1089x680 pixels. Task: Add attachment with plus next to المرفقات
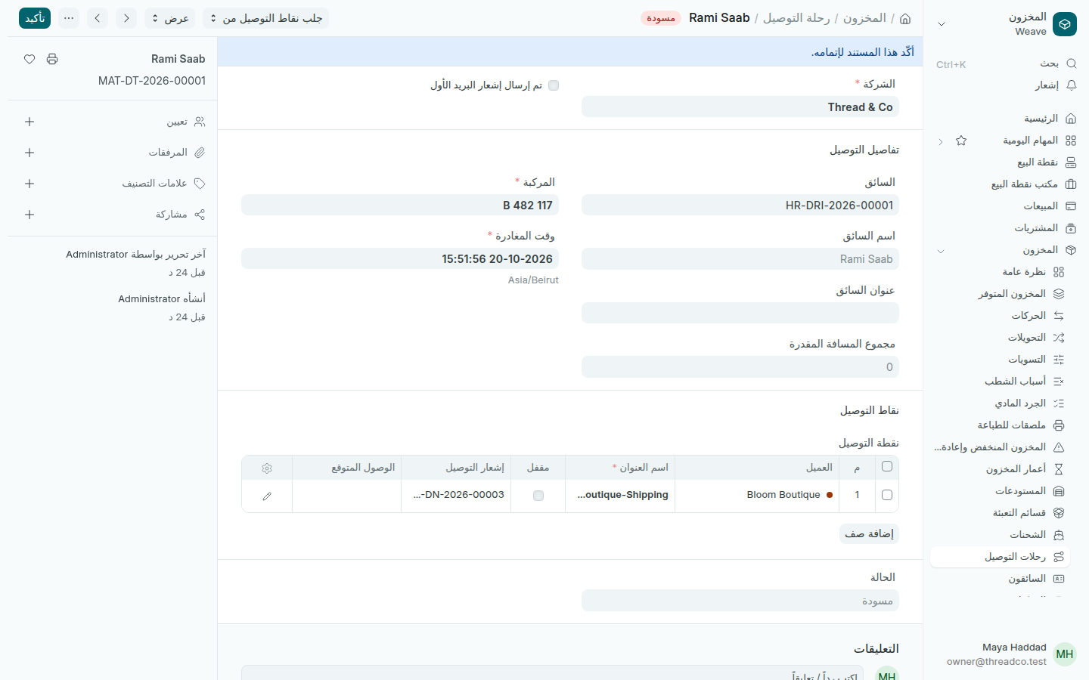[29, 153]
